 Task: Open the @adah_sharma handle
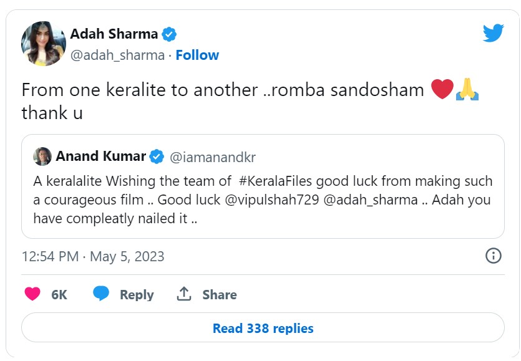(117, 55)
